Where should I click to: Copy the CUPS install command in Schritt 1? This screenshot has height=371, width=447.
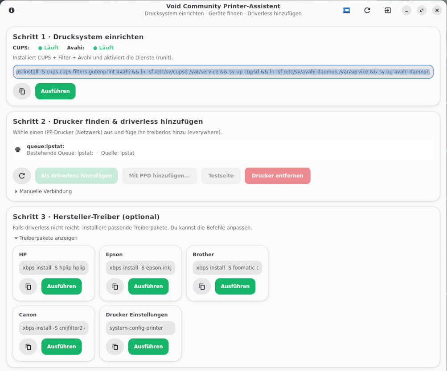pos(22,91)
